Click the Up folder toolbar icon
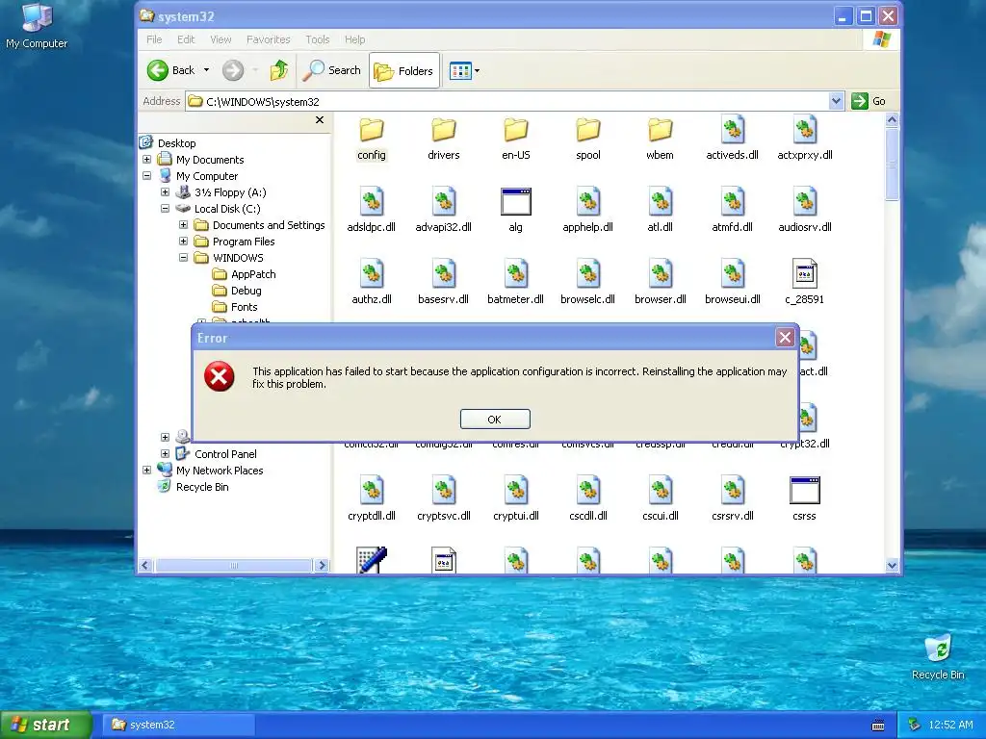 (x=279, y=70)
